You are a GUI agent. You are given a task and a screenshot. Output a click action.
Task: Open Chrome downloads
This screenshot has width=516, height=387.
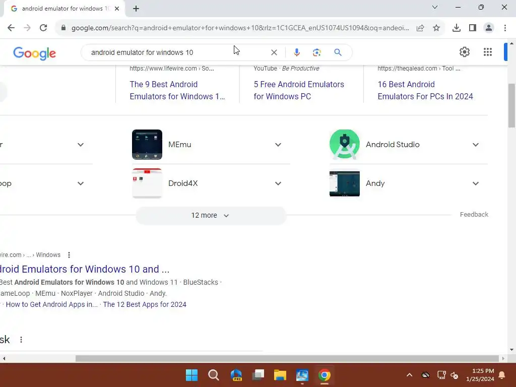[x=457, y=28]
